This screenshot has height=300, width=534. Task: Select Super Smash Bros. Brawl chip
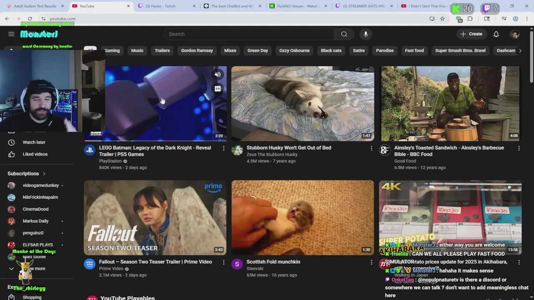pyautogui.click(x=460, y=50)
